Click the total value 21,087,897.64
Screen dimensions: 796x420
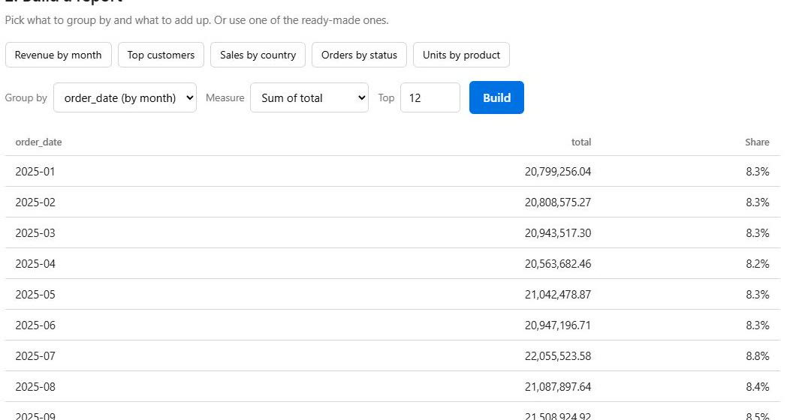click(558, 386)
